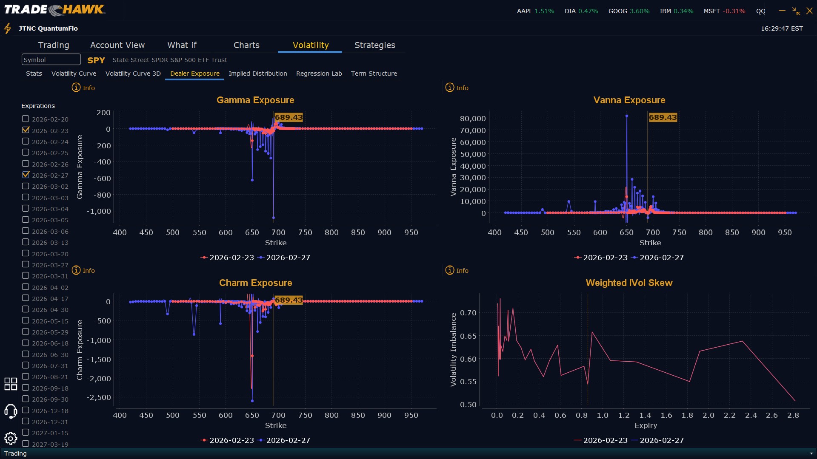The height and width of the screenshot is (459, 817).
Task: Click Info icon above Gamma Exposure chart
Action: (x=76, y=88)
